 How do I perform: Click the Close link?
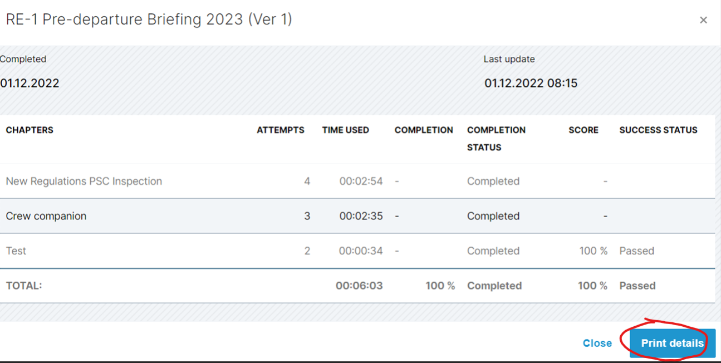click(x=597, y=344)
